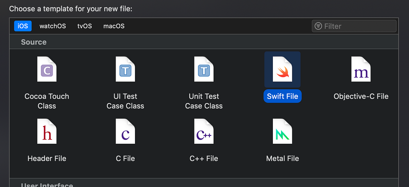Switch to the iOS platform tab

coord(23,26)
